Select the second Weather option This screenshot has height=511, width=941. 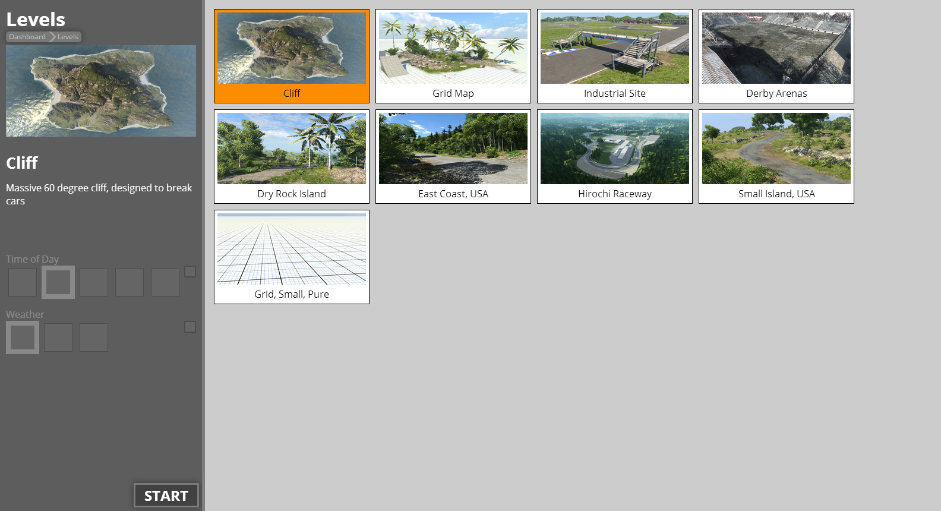pos(58,337)
